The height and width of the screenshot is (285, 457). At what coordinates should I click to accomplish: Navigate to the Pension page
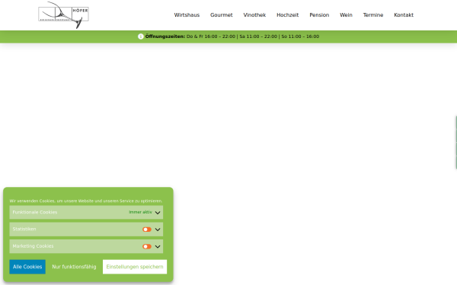coord(319,15)
